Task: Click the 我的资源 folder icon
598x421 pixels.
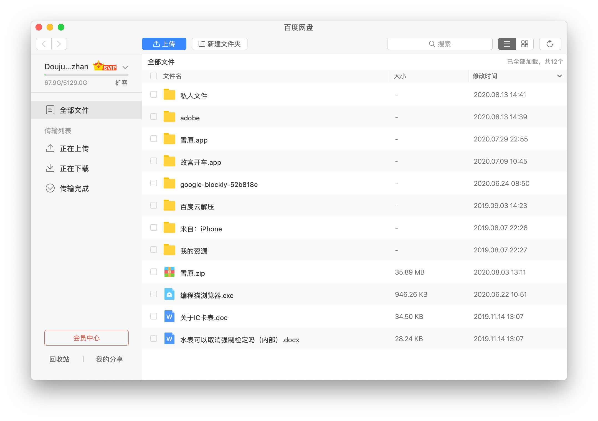Action: [x=169, y=250]
